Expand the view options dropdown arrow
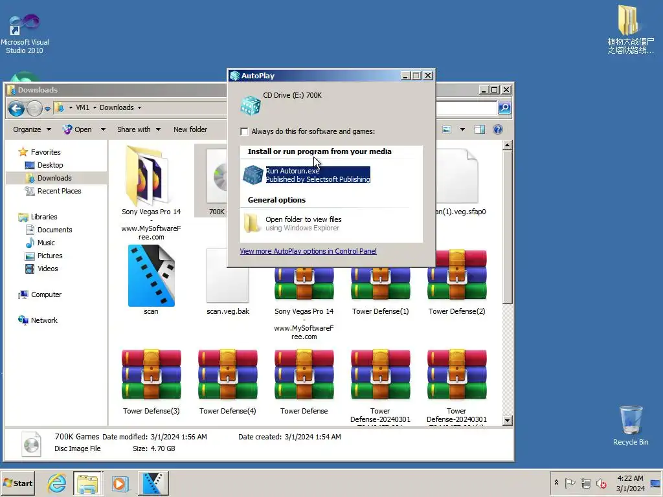This screenshot has width=663, height=497. [462, 129]
